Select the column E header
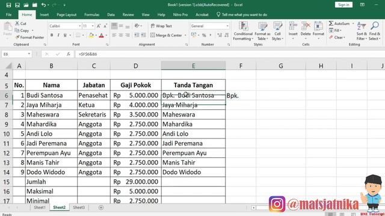This screenshot has height=216, width=385. (193, 66)
